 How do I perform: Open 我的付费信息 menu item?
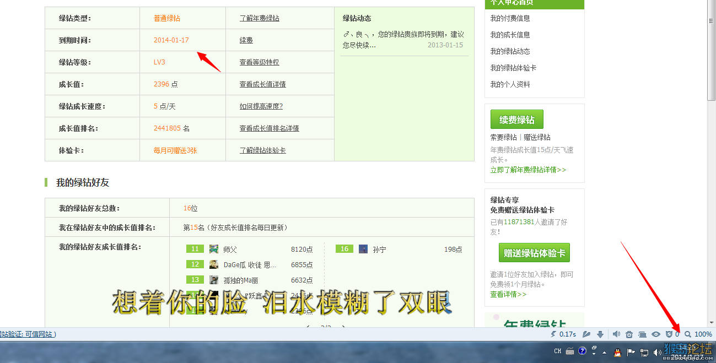[x=510, y=18]
